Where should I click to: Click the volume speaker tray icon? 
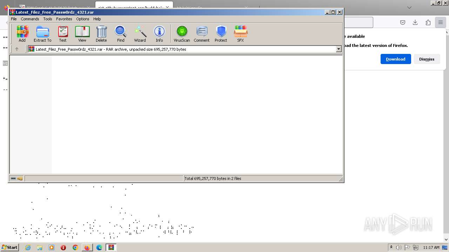399,247
